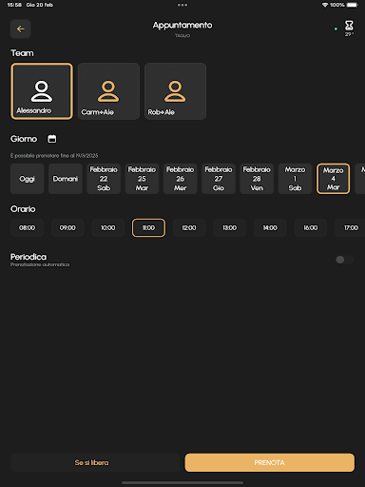The height and width of the screenshot is (487, 365).
Task: Tap the battery status icon
Action: (x=352, y=5)
